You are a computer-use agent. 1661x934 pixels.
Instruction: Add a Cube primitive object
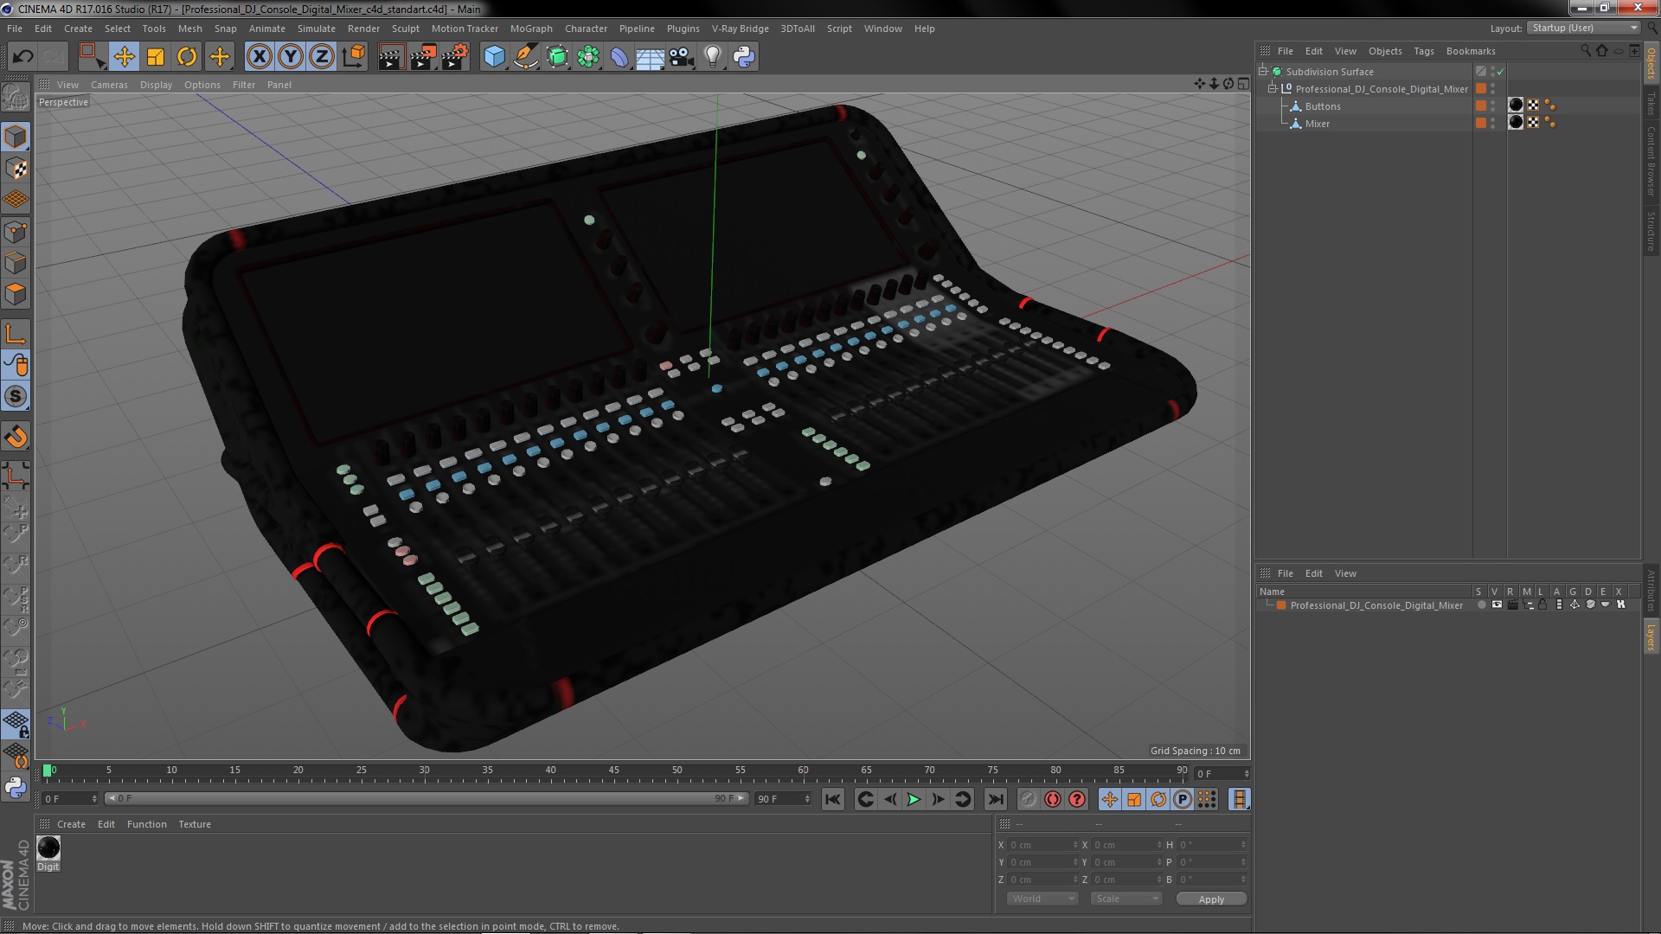(x=494, y=57)
